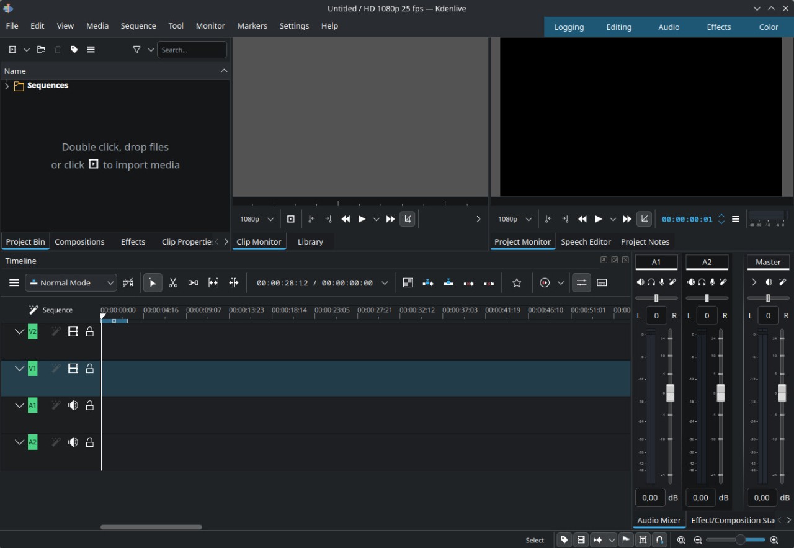Select the spacer tool in timeline toolbar
The image size is (794, 548).
click(x=193, y=283)
